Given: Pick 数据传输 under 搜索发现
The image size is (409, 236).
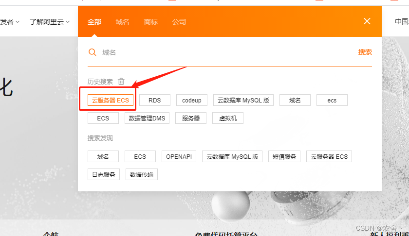Looking at the screenshot, I should pos(142,174).
